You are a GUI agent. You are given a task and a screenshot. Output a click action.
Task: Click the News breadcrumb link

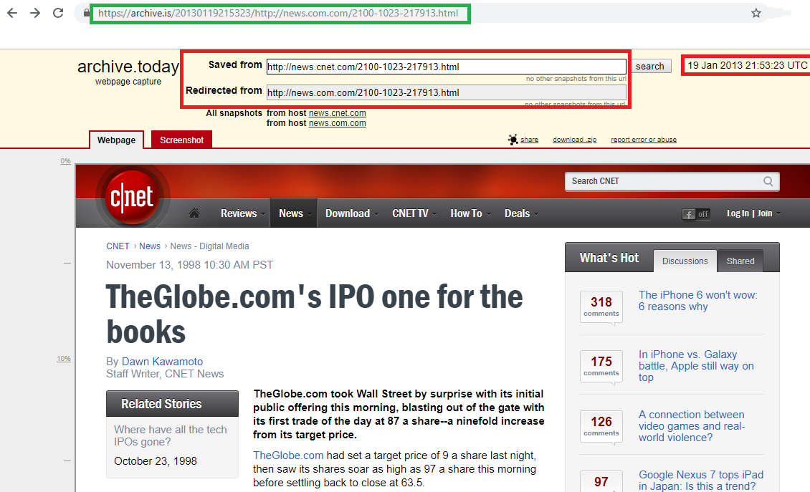[150, 246]
